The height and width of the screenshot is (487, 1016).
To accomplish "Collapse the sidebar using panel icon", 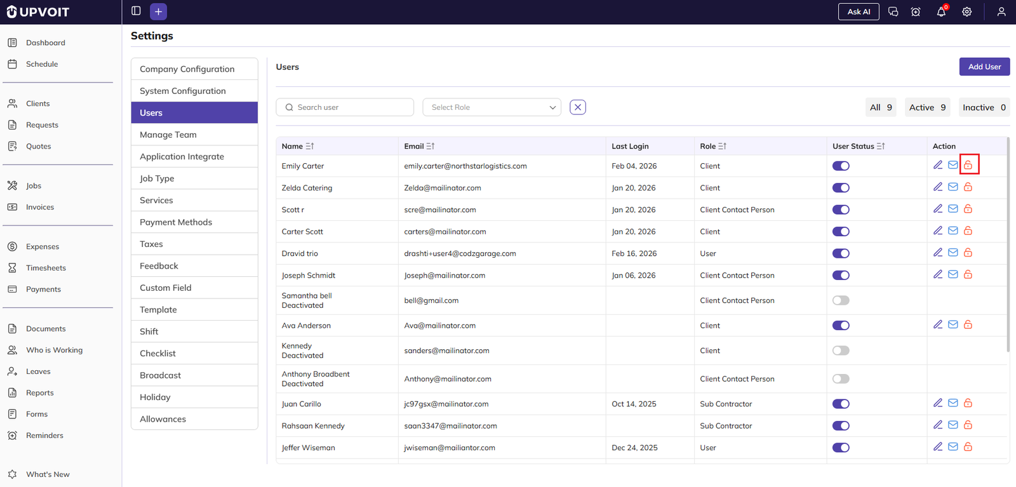I will point(136,11).
